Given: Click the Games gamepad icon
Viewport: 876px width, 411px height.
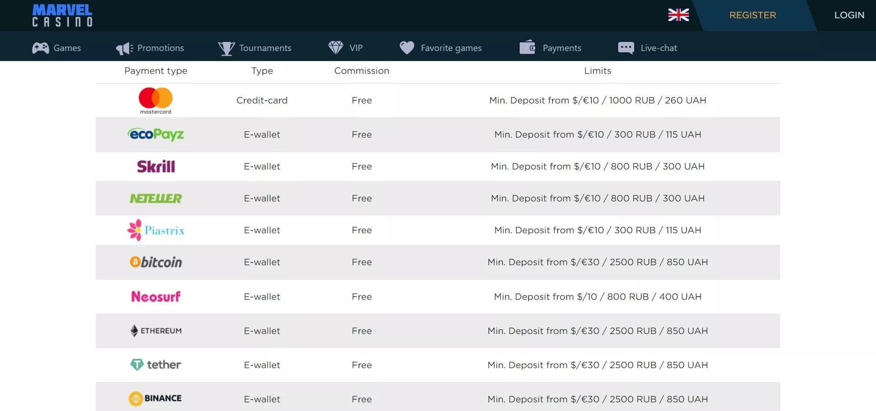Looking at the screenshot, I should click(40, 48).
